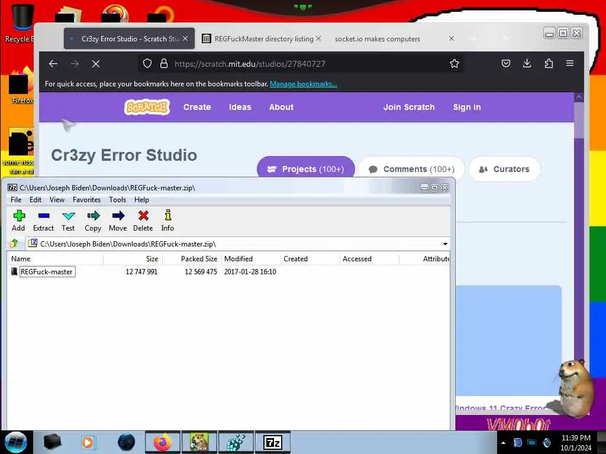The width and height of the screenshot is (606, 454).
Task: Sort by Packed Size column header
Action: pyautogui.click(x=192, y=259)
